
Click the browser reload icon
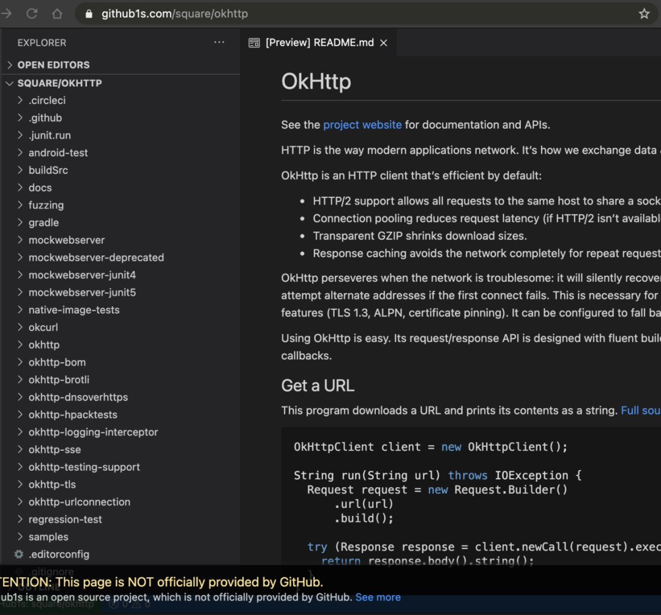click(32, 14)
